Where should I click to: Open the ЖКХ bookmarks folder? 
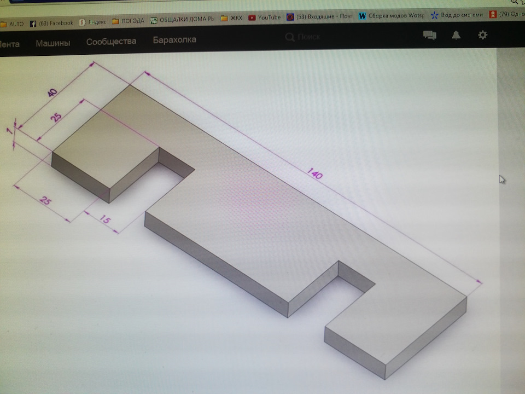[x=231, y=18]
